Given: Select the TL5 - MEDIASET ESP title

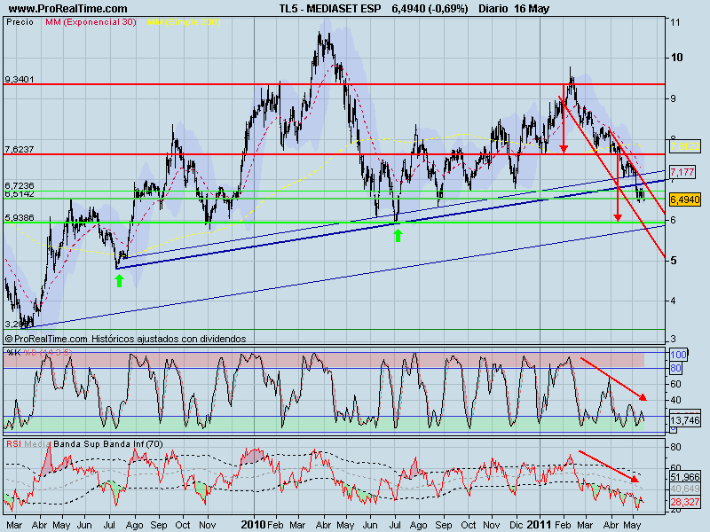Looking at the screenshot, I should click(329, 9).
